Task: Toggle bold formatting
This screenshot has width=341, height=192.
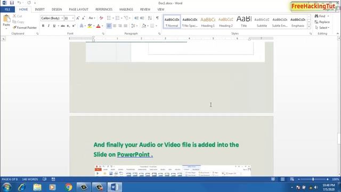Action: point(43,26)
